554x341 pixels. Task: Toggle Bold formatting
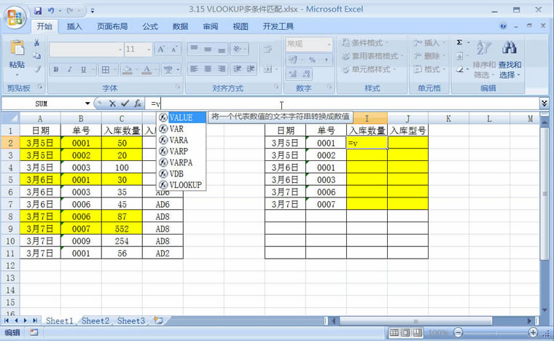pos(56,69)
